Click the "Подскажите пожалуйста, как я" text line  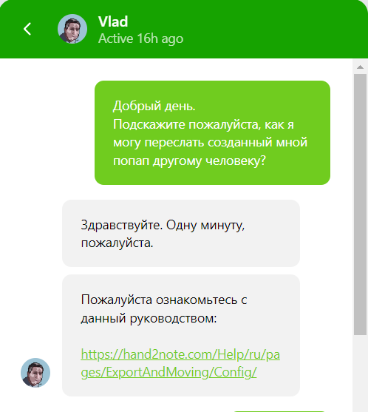[x=203, y=124]
